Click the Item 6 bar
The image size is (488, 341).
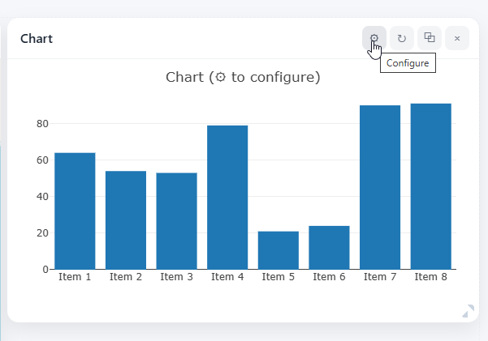[x=330, y=247]
